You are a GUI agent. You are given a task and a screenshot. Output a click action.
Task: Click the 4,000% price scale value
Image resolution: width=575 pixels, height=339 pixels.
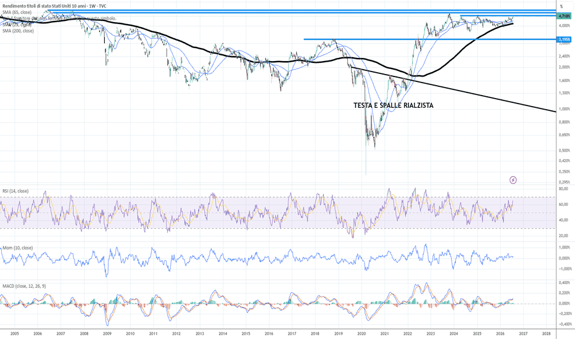point(565,25)
